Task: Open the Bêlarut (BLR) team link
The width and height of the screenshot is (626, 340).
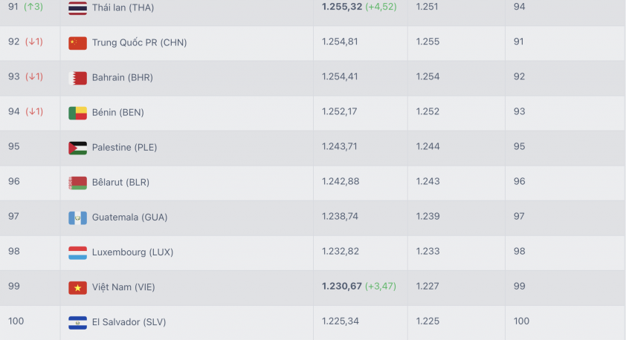Action: (x=120, y=182)
